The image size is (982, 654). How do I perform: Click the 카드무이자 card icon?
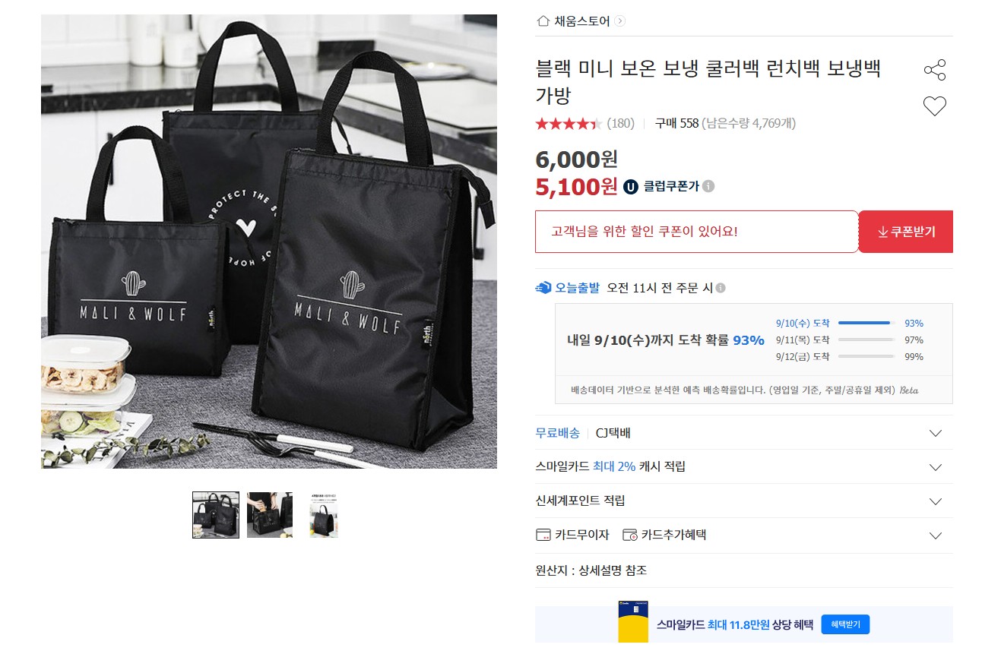(543, 535)
